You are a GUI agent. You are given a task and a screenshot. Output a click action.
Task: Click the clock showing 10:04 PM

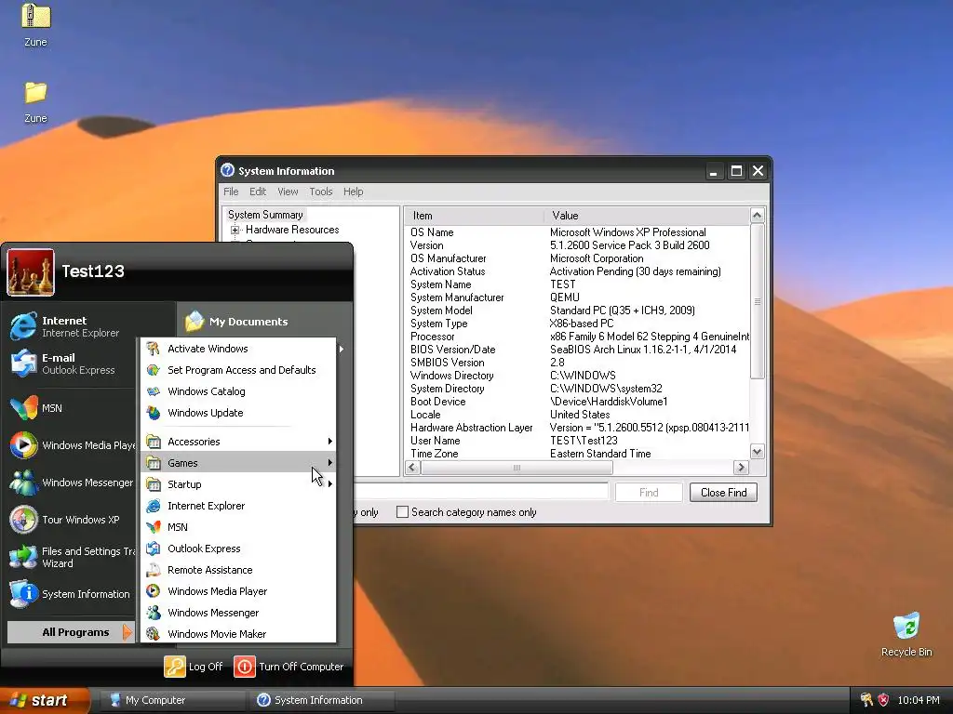pyautogui.click(x=919, y=700)
